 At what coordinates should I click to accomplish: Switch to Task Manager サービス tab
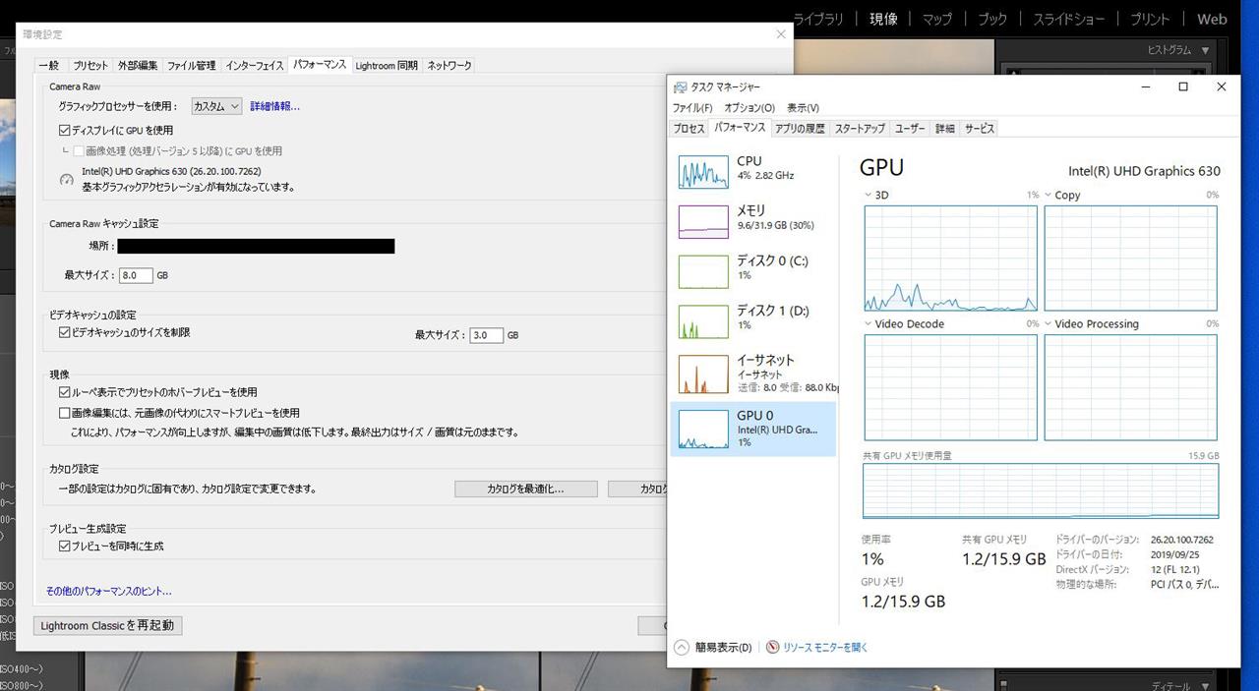(x=980, y=129)
